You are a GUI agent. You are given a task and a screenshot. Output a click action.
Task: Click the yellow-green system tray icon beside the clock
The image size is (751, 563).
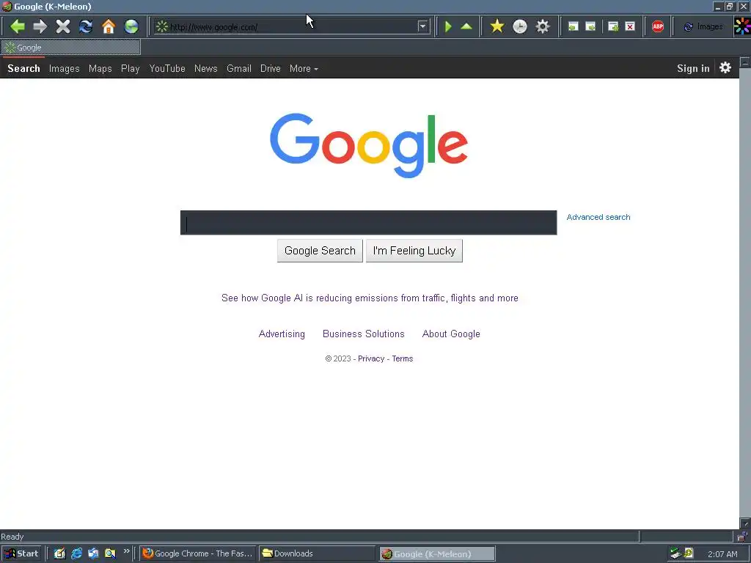coord(689,553)
